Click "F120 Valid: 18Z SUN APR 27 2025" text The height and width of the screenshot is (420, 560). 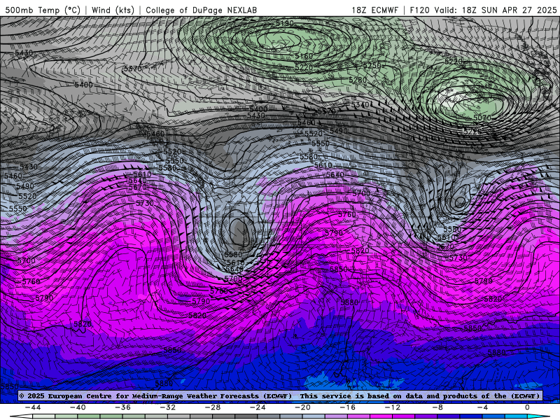(x=483, y=10)
